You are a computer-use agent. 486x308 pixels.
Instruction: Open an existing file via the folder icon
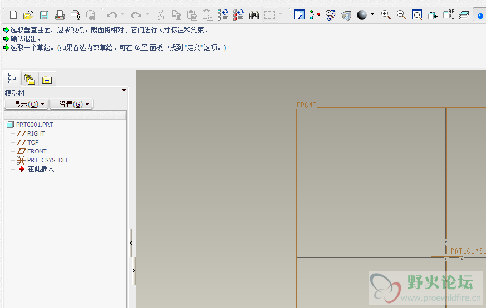(28, 15)
